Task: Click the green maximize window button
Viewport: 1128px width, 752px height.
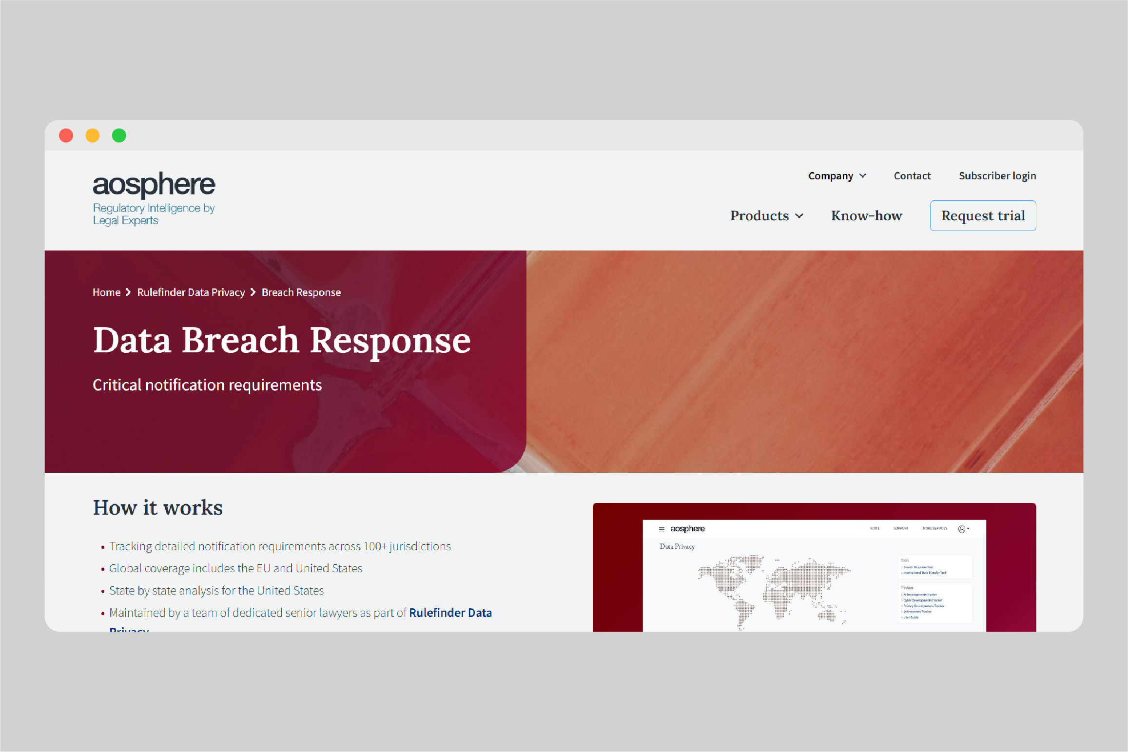Action: pos(119,135)
